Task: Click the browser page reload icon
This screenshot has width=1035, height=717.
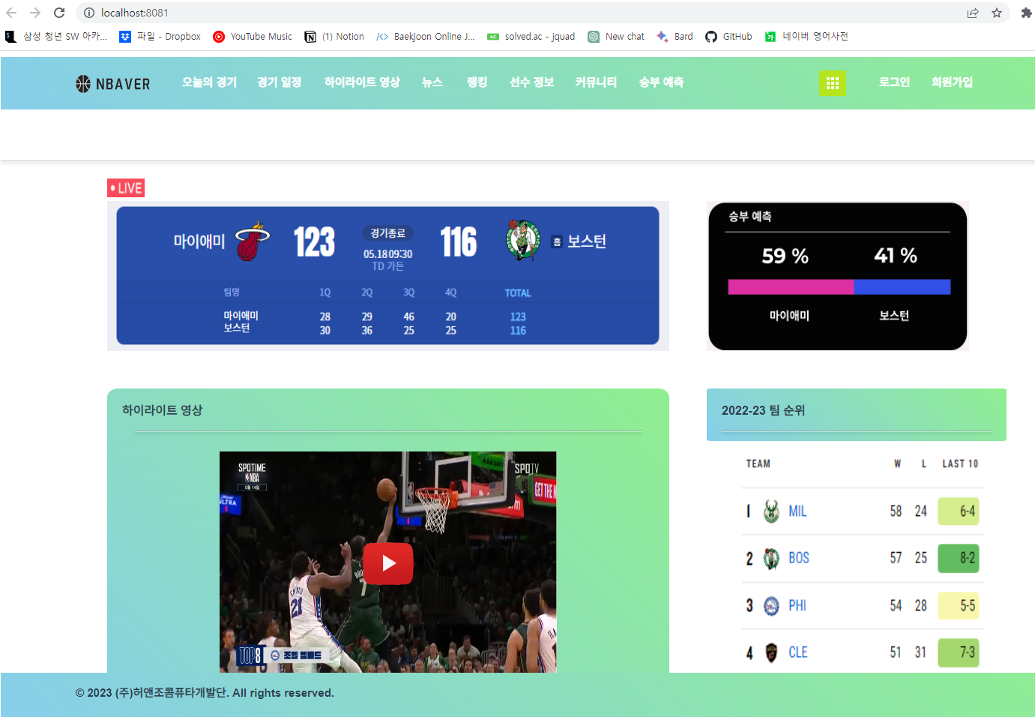Action: pyautogui.click(x=58, y=12)
